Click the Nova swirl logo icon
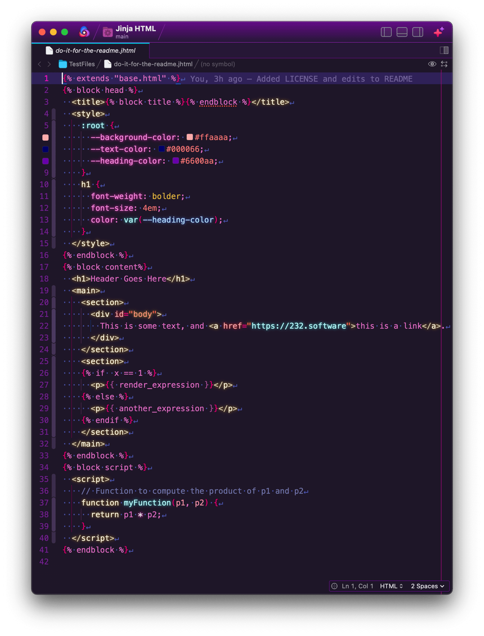Viewport: 484px width, 636px height. point(84,32)
